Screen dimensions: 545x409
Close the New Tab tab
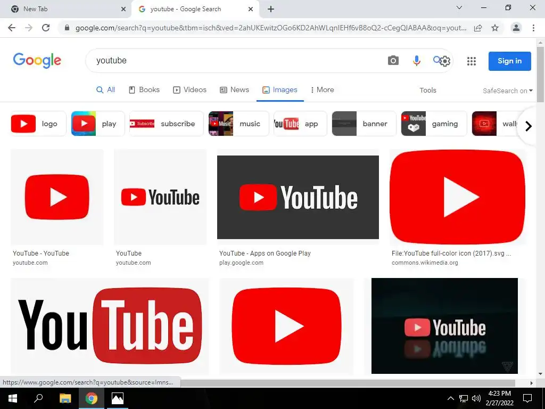click(x=123, y=10)
